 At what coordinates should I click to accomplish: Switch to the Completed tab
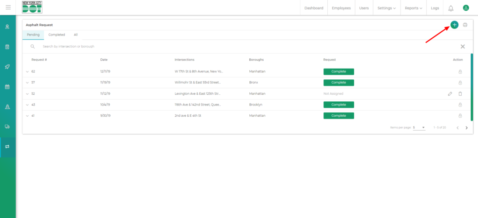coord(56,35)
